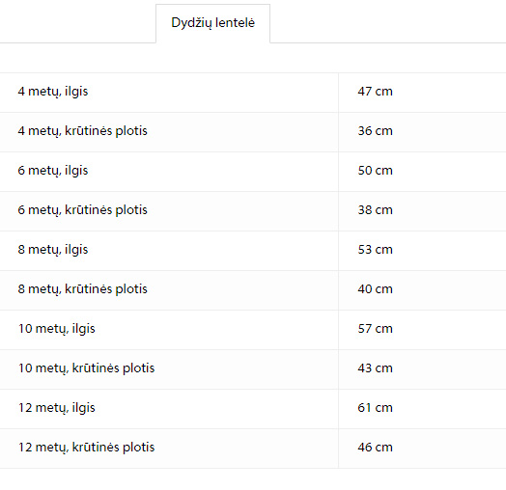506x490 pixels.
Task: Select the '4 metų, ilgis' row label
Action: pos(53,92)
